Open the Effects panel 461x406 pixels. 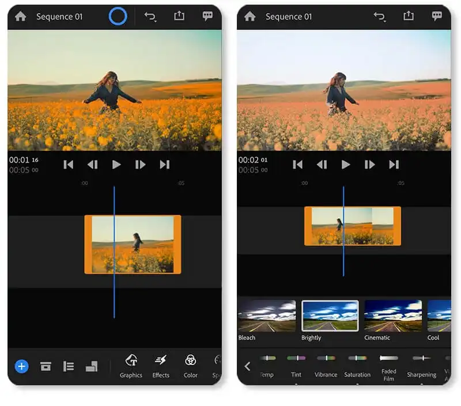point(161,366)
